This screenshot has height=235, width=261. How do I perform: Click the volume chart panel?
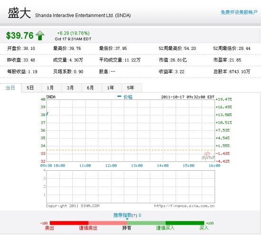click(x=130, y=186)
